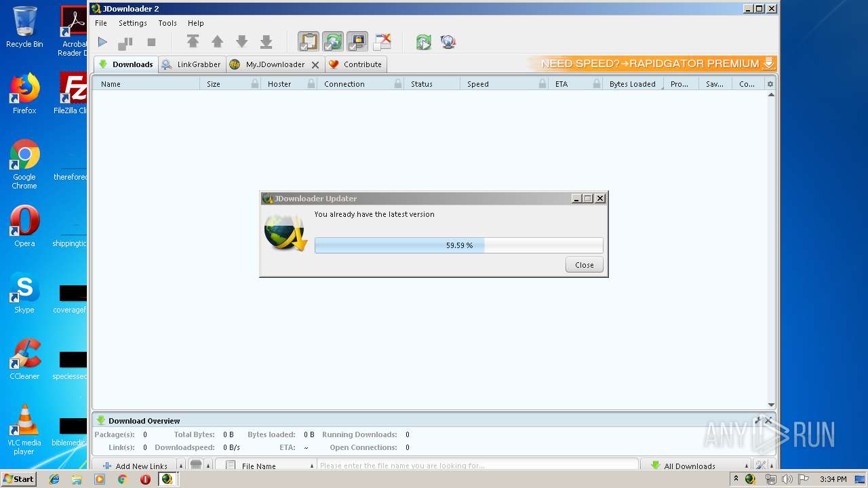Open the Contribute tab
Image resolution: width=868 pixels, height=488 pixels.
[x=356, y=64]
